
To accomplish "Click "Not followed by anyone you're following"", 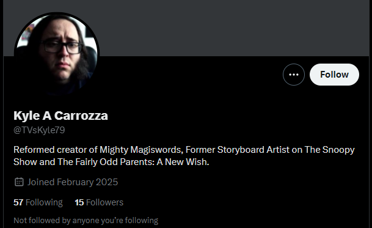I will 86,221.
